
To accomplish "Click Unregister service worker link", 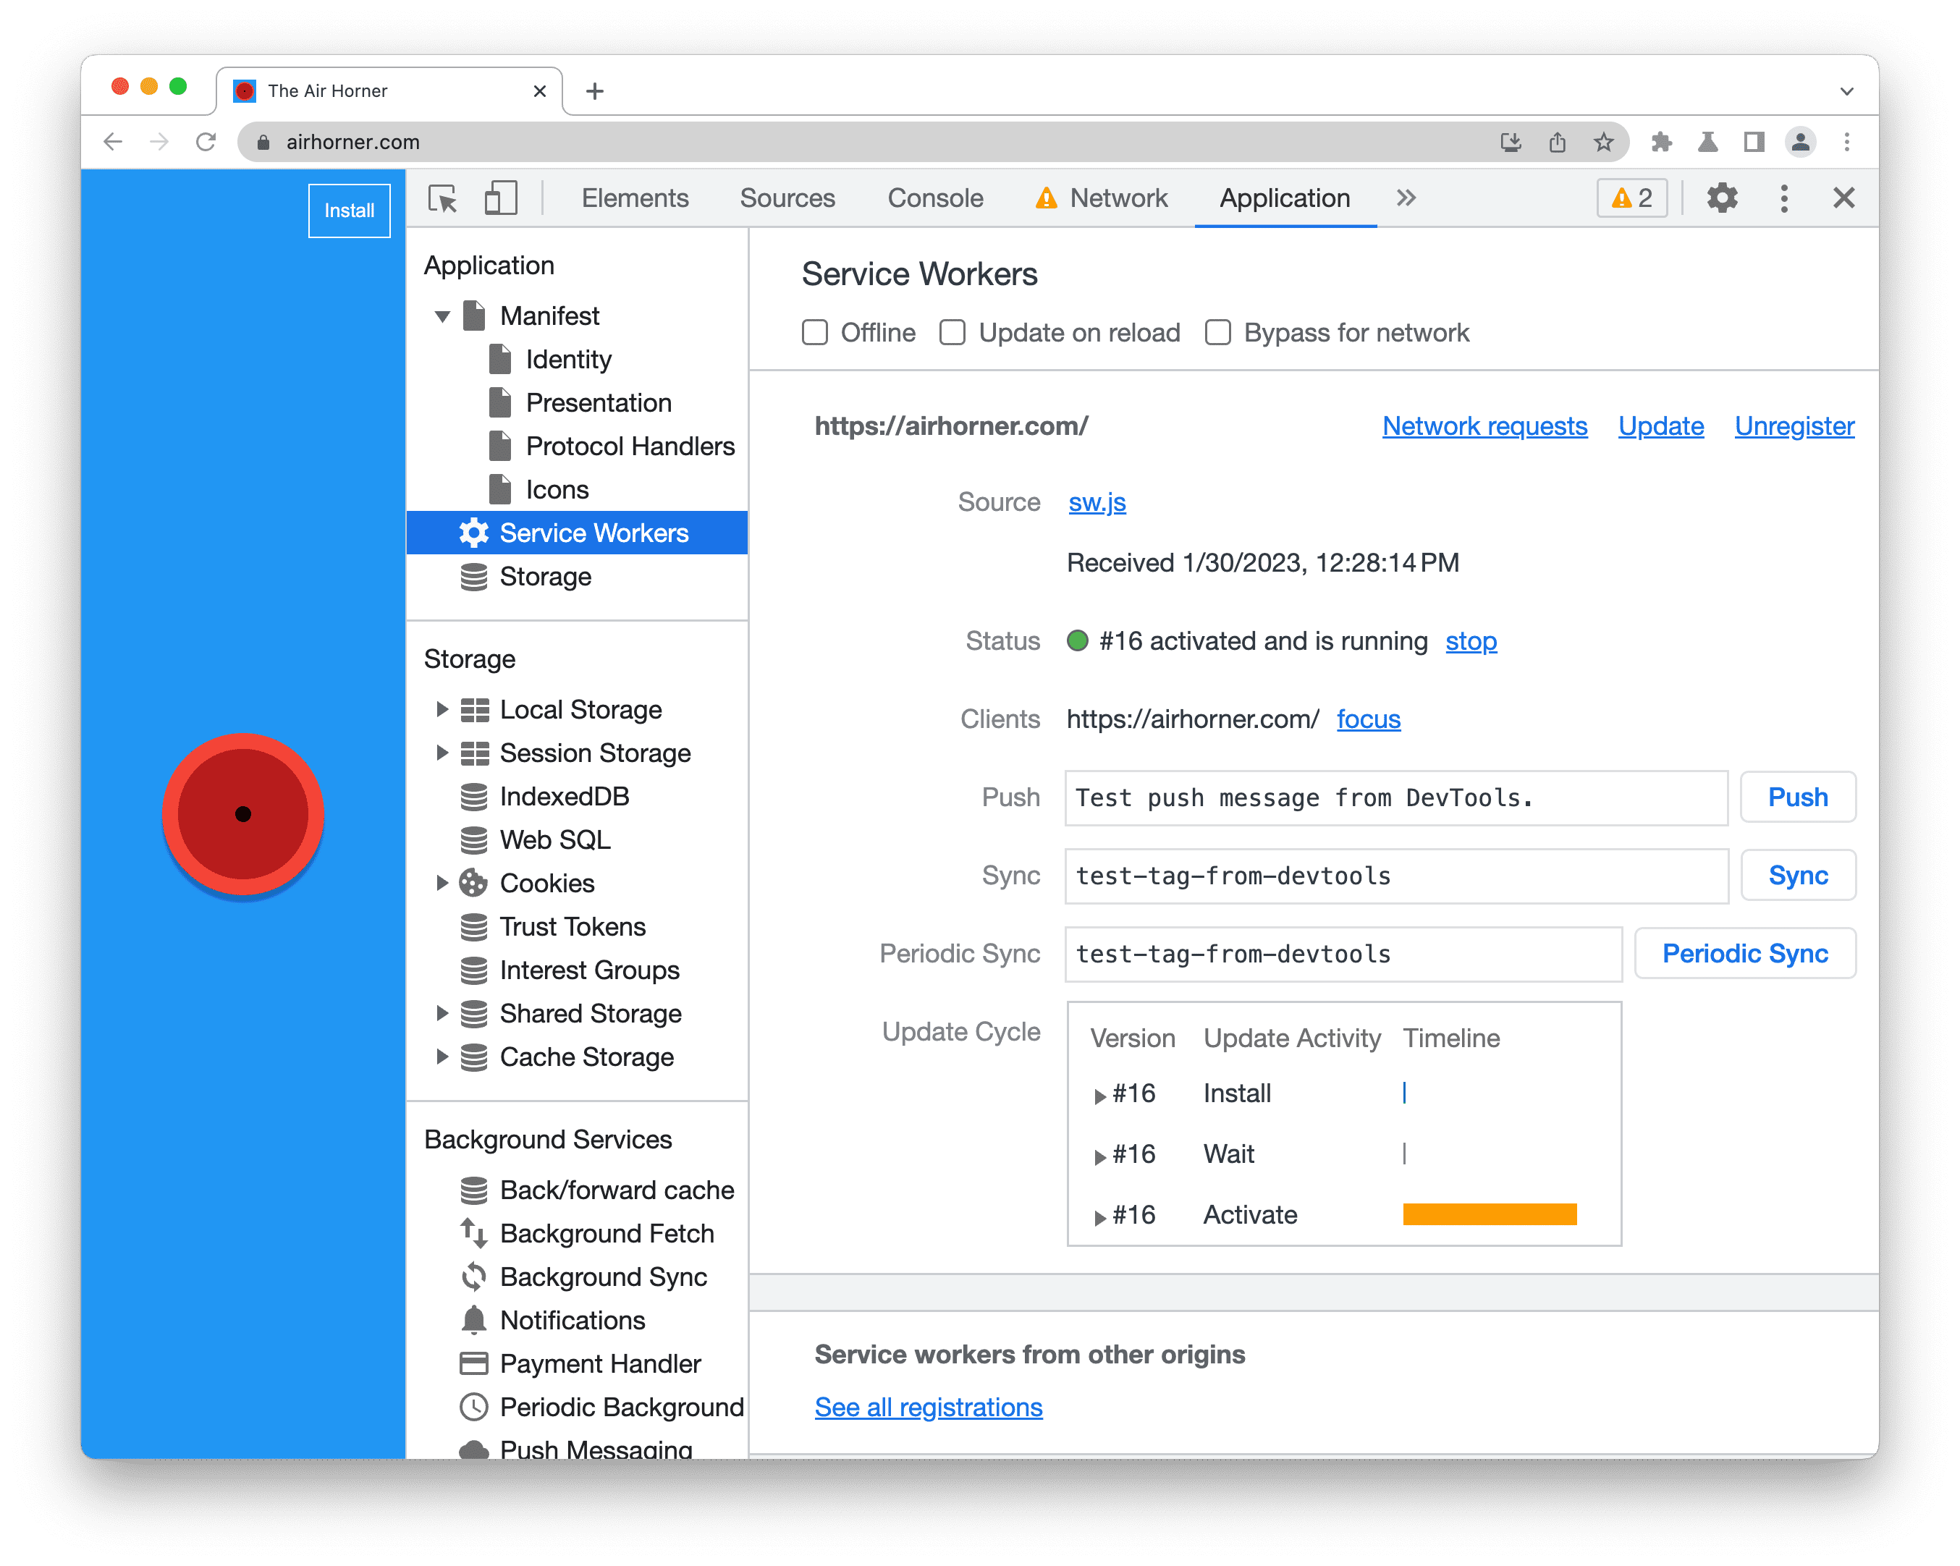I will pos(1795,425).
